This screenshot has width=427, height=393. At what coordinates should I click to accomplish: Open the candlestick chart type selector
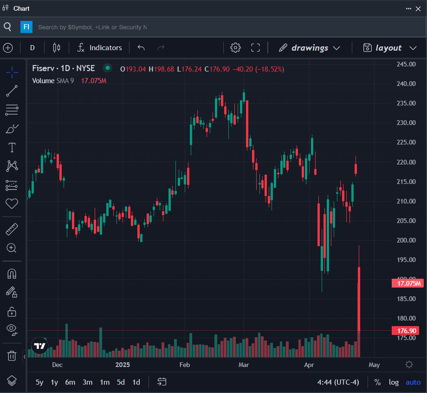57,48
